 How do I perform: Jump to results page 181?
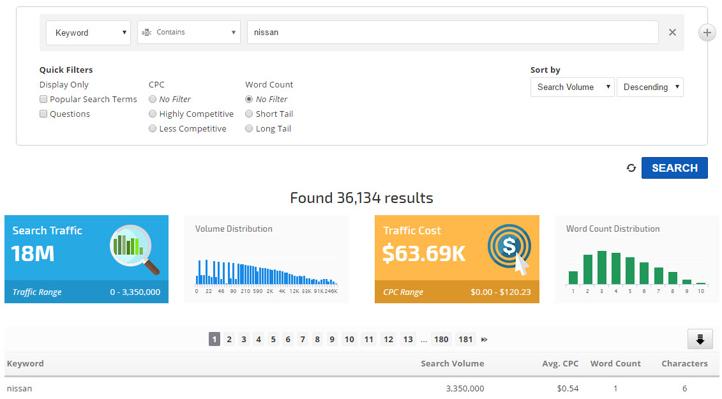(x=465, y=340)
